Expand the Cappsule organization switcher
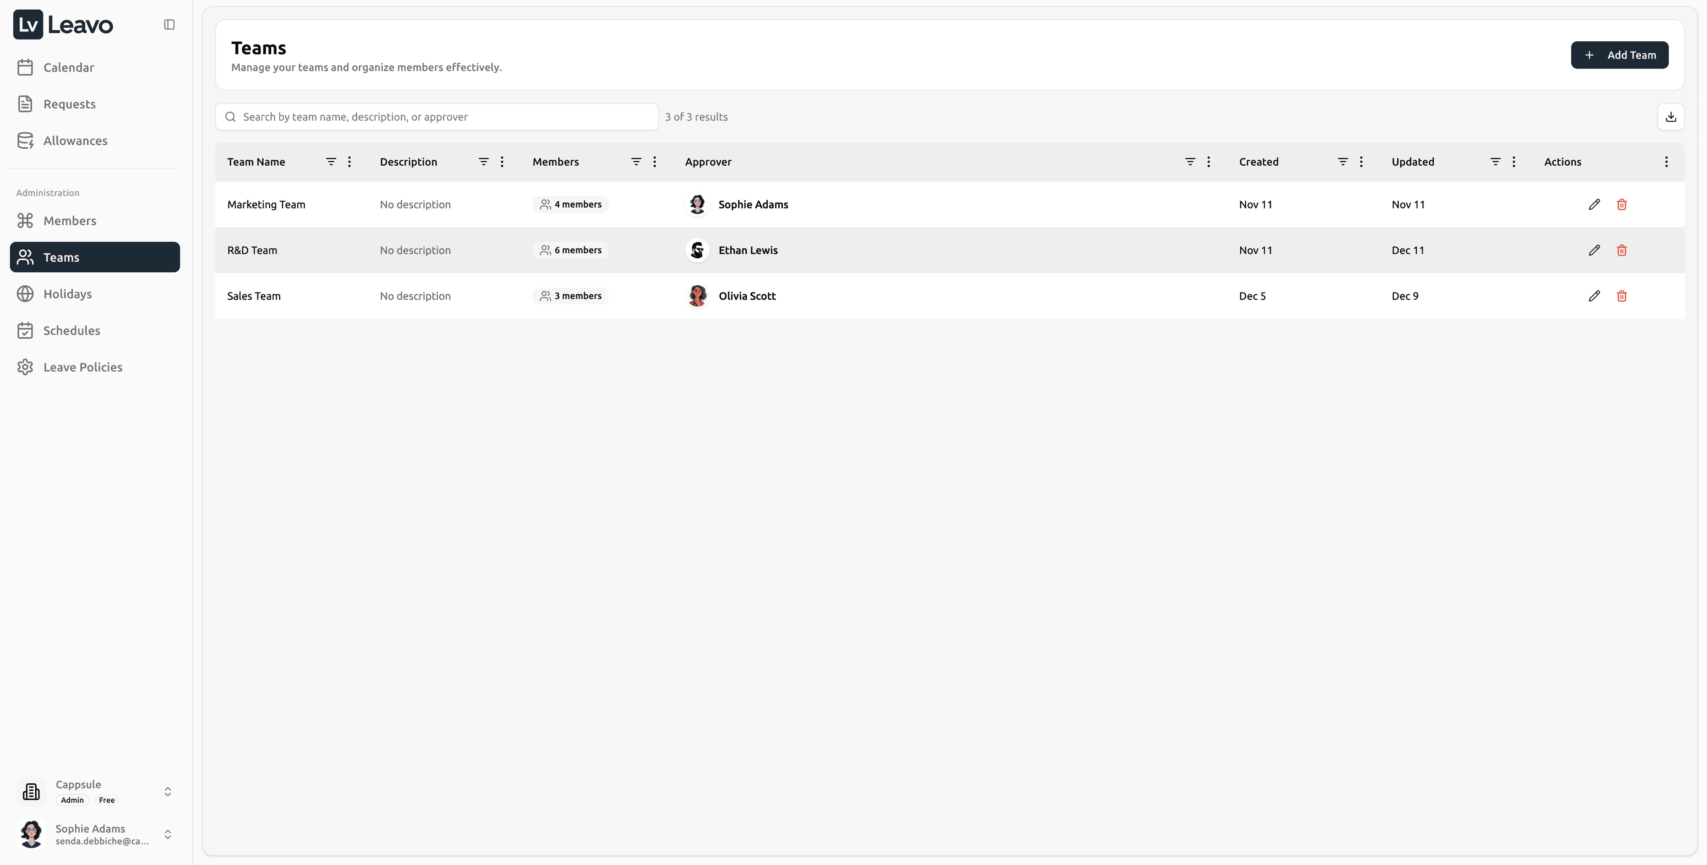 [x=168, y=792]
